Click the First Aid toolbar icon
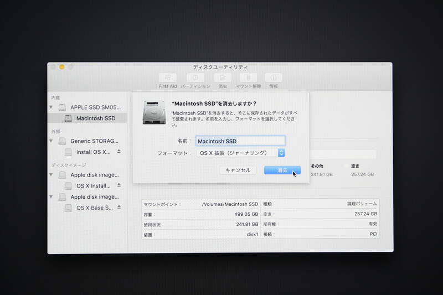443x295 pixels. coord(167,78)
